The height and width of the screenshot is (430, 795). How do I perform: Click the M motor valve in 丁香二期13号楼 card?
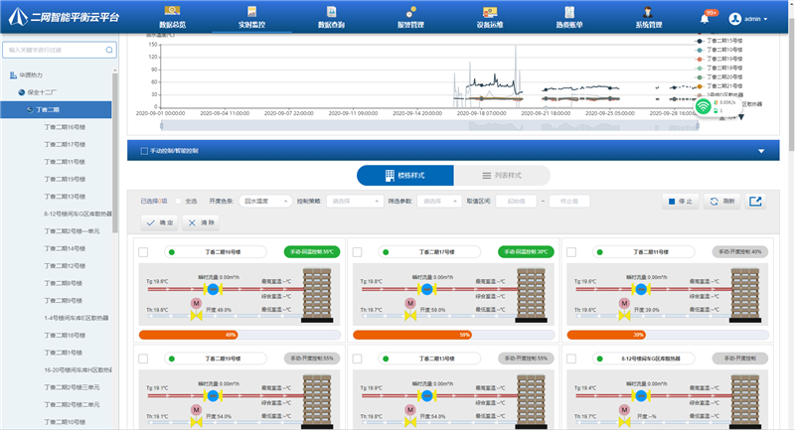point(410,410)
